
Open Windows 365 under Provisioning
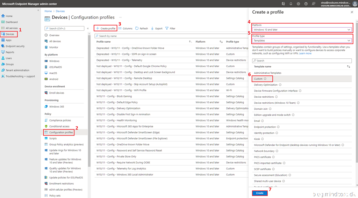click(54, 107)
